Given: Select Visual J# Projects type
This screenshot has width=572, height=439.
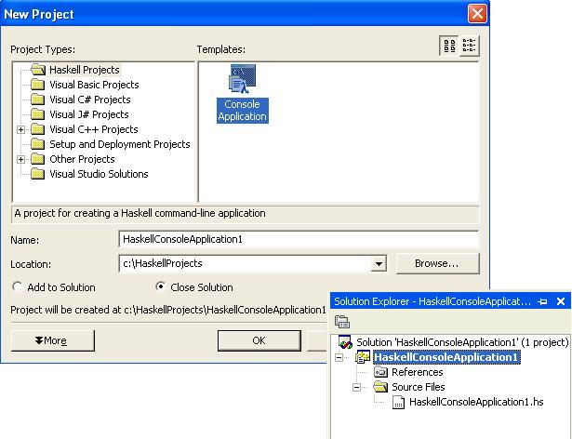Looking at the screenshot, I should 89,114.
